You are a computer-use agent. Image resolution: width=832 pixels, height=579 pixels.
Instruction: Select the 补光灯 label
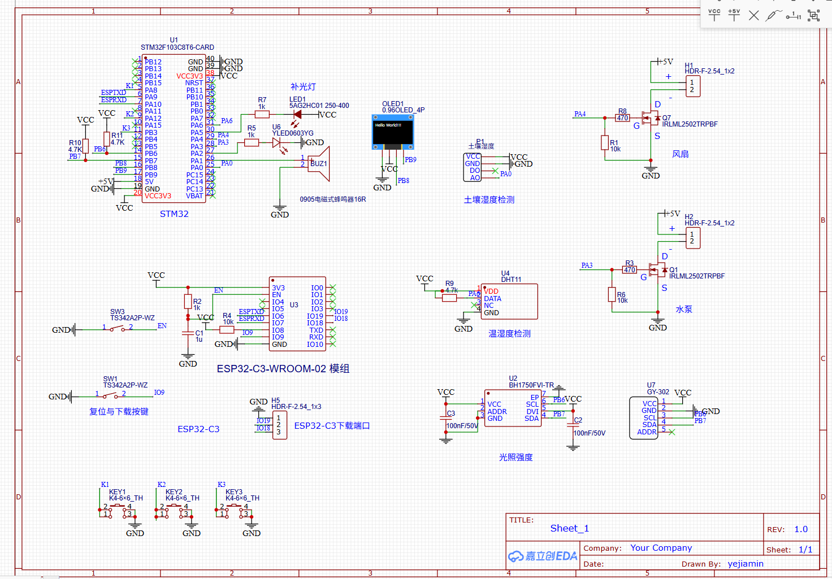[x=303, y=87]
